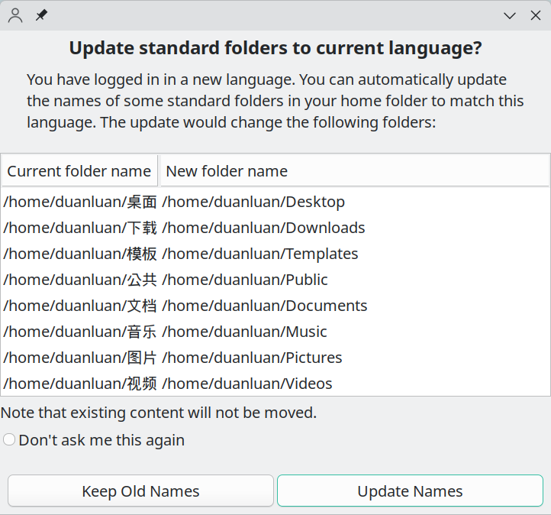Close the dialog with the X icon

pos(536,15)
